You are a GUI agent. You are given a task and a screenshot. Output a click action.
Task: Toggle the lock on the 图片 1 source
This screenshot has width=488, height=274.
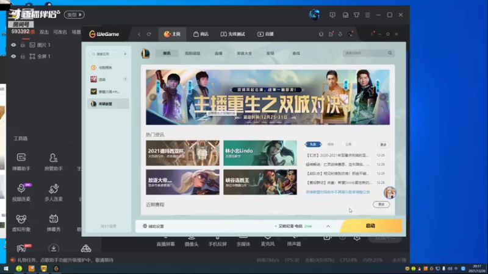coord(23,45)
